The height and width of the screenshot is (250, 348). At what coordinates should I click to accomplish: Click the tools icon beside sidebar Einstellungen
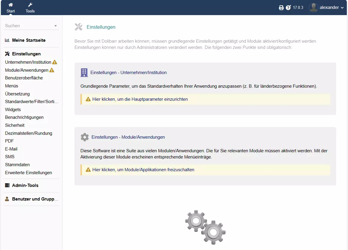click(x=7, y=54)
